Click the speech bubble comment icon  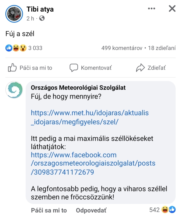[x=74, y=68]
